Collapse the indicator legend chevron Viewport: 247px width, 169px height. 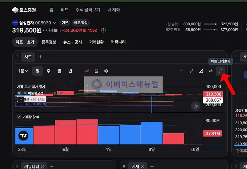(21, 99)
